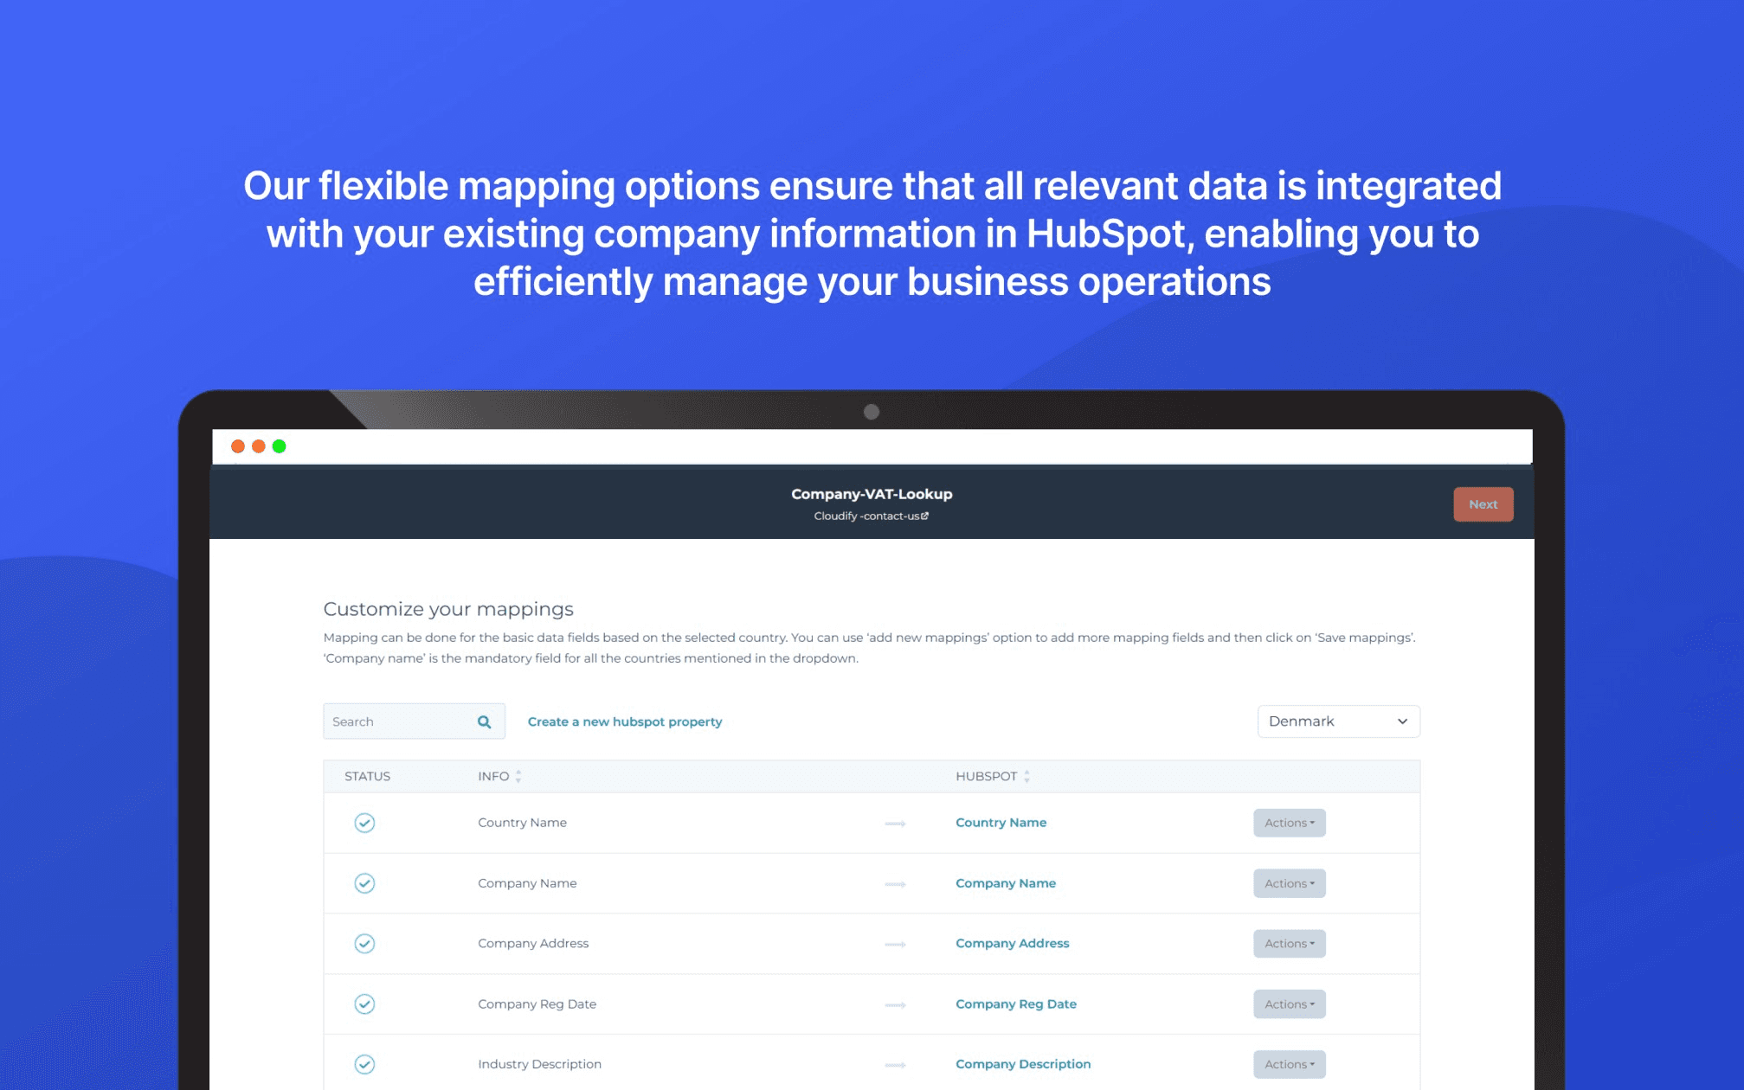Image resolution: width=1744 pixels, height=1090 pixels.
Task: Click the mapping arrow in Country Name row
Action: click(895, 824)
